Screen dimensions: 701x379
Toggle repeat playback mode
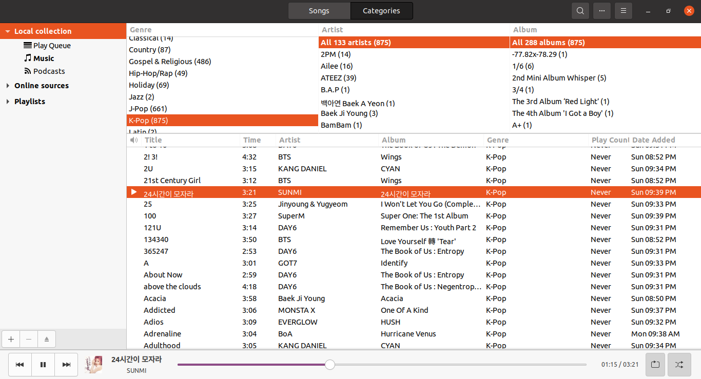(655, 365)
